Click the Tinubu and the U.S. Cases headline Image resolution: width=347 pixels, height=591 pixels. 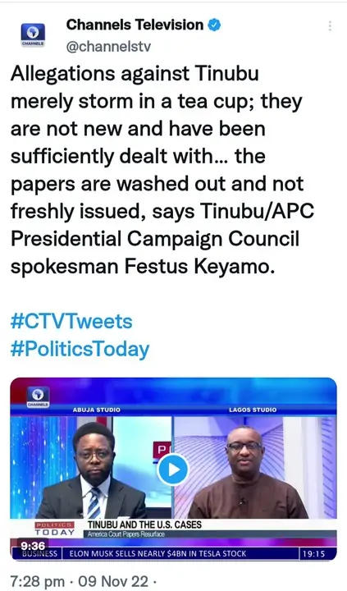pos(144,525)
